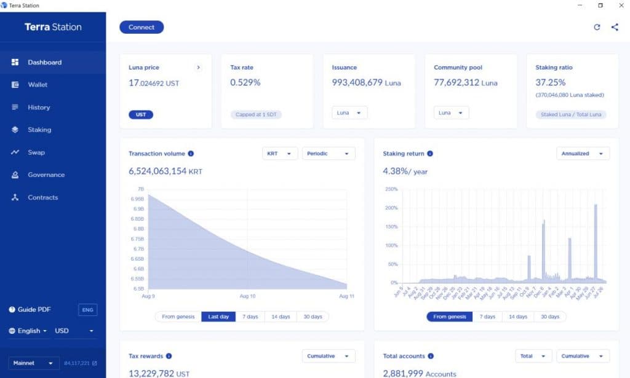The height and width of the screenshot is (378, 630).
Task: Open the Mainnet network selector
Action: (x=34, y=363)
